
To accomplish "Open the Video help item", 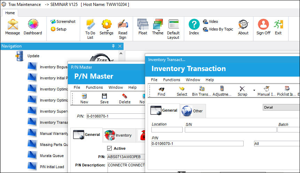I will [x=211, y=21].
